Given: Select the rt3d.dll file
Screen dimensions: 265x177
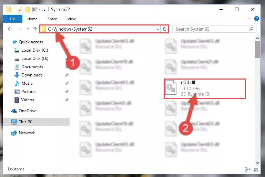Looking at the screenshot, I should click(x=204, y=88).
